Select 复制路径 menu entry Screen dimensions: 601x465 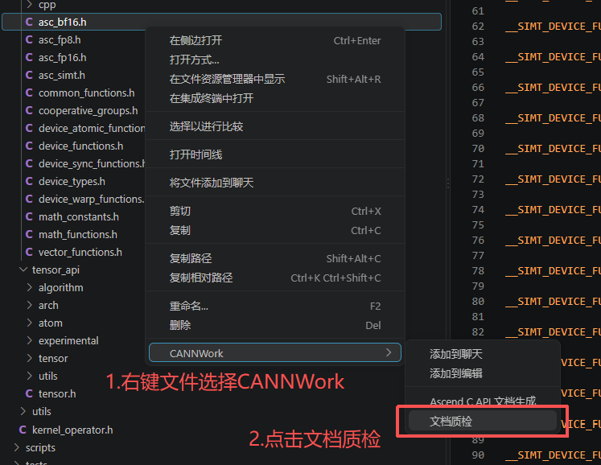click(x=275, y=258)
